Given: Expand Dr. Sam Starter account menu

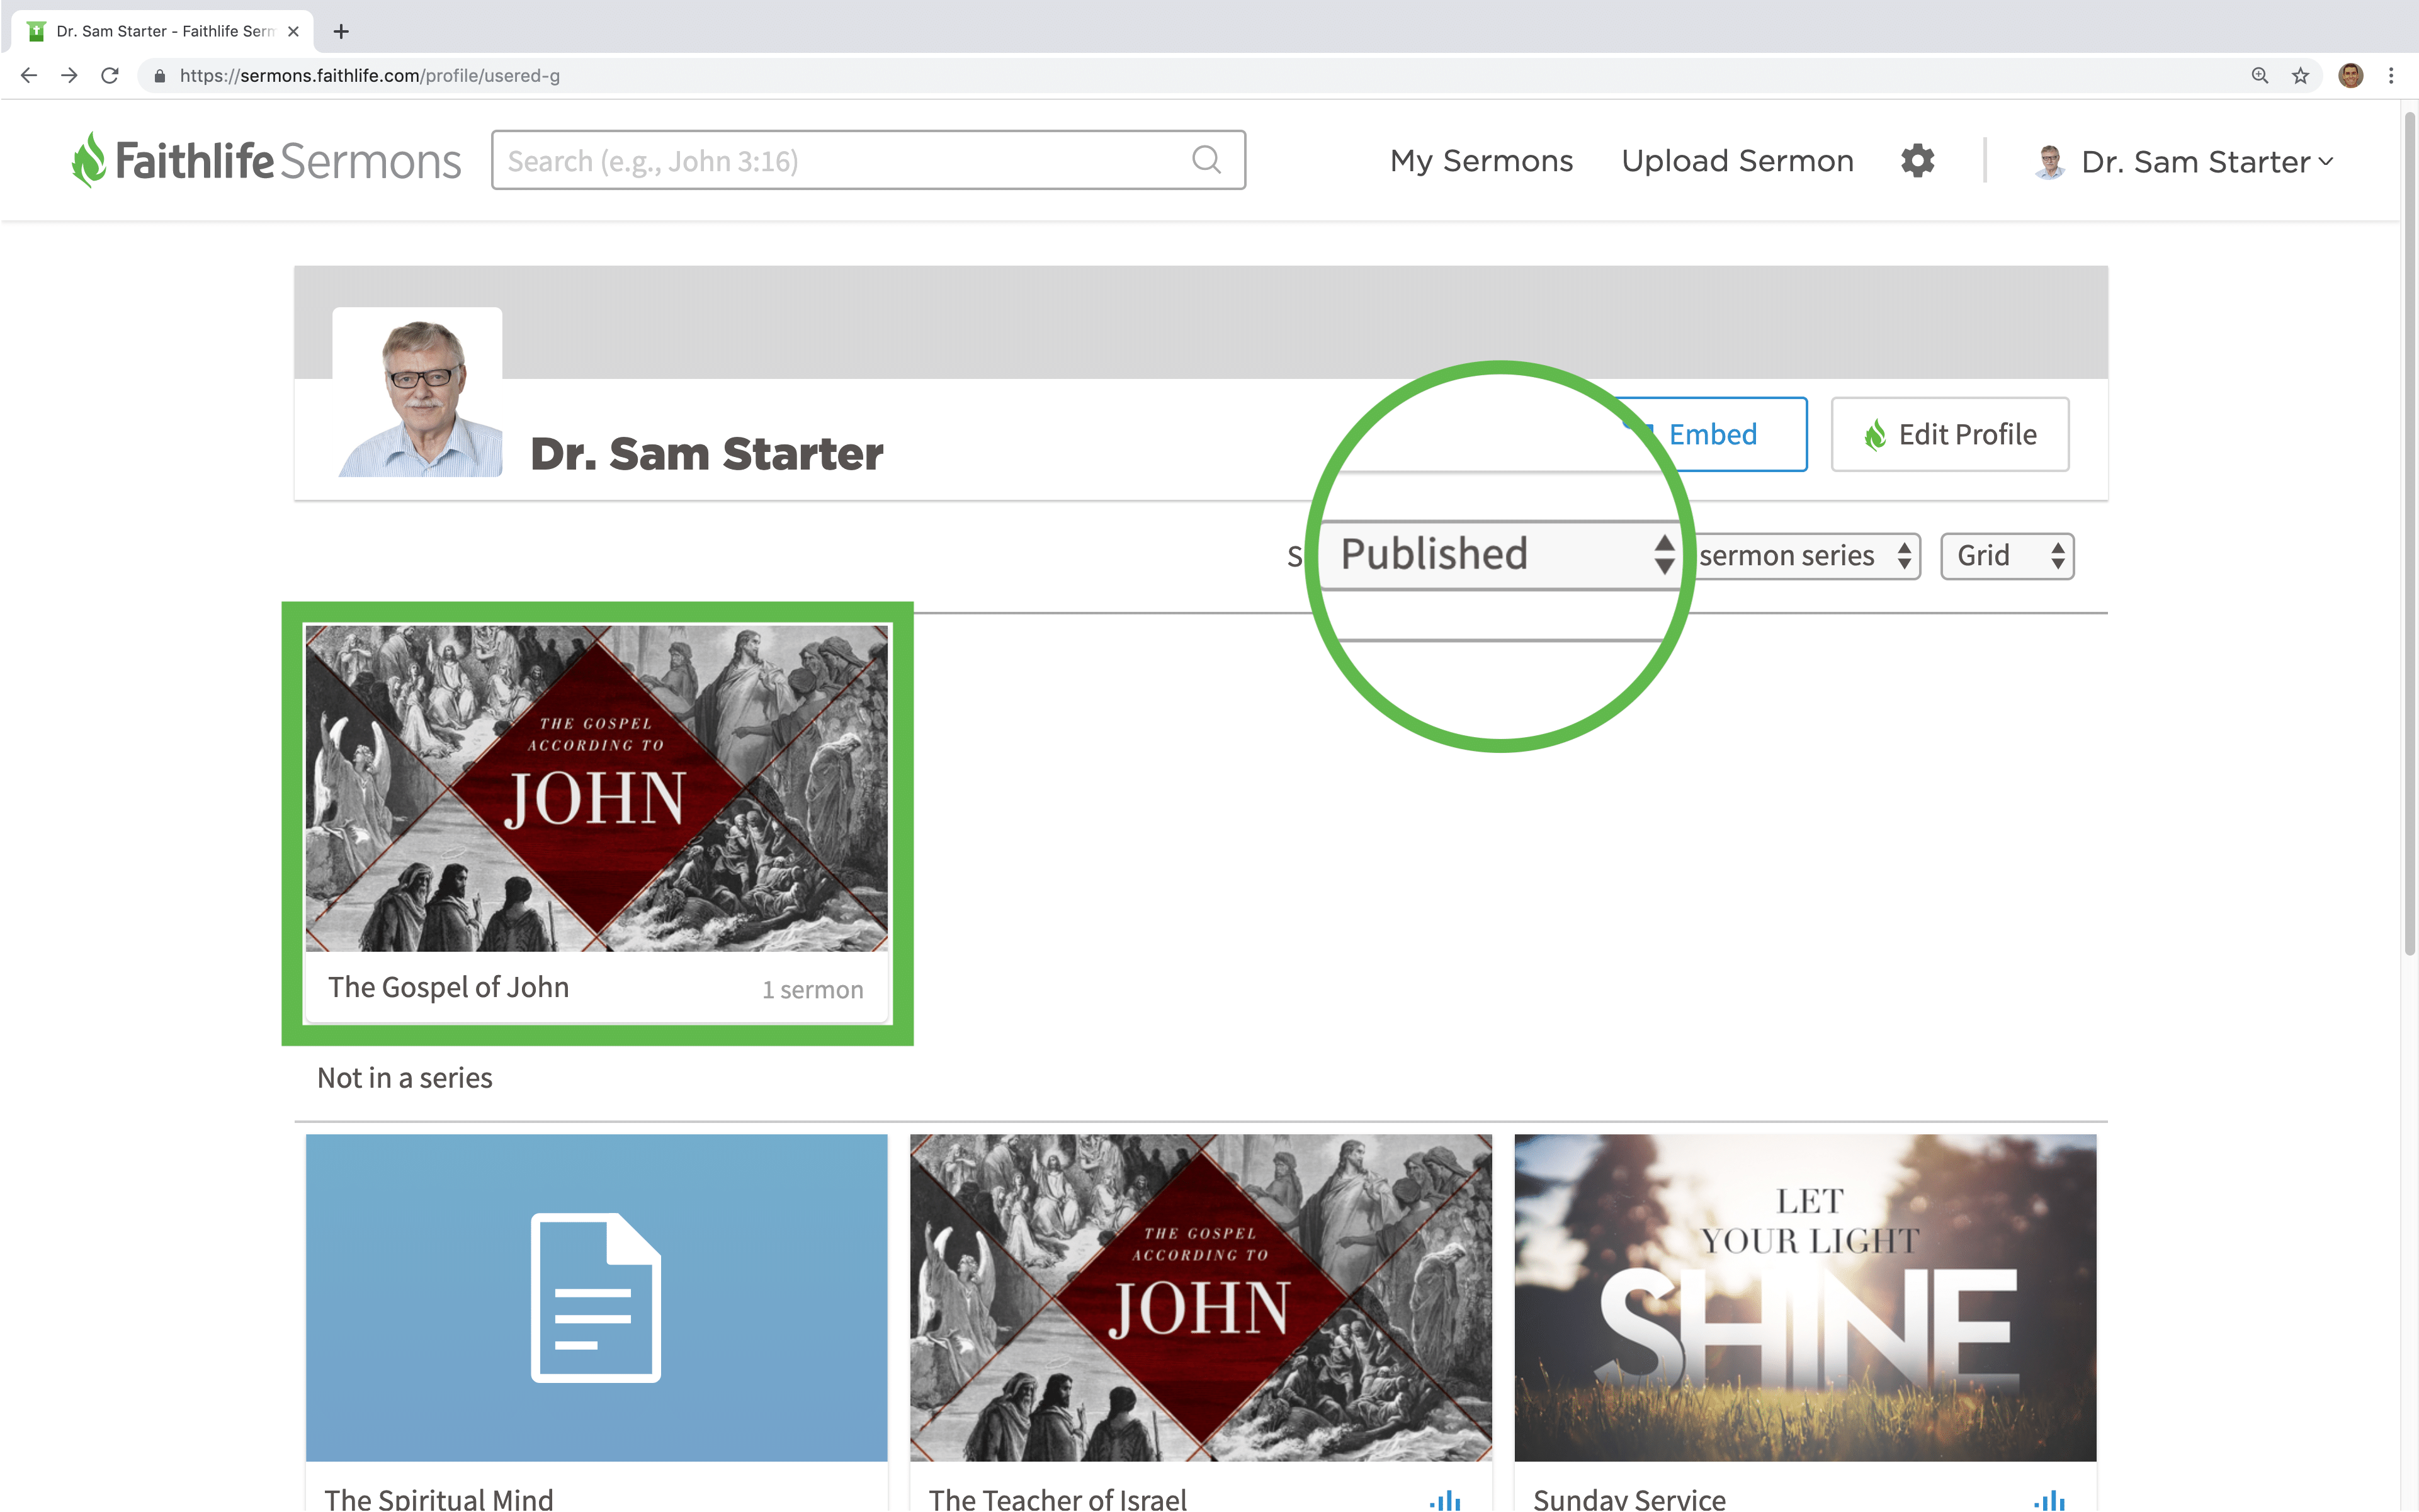Looking at the screenshot, I should point(2207,161).
